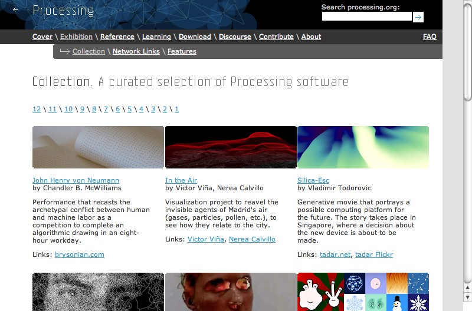Open the Silica-Esc project link

click(313, 180)
